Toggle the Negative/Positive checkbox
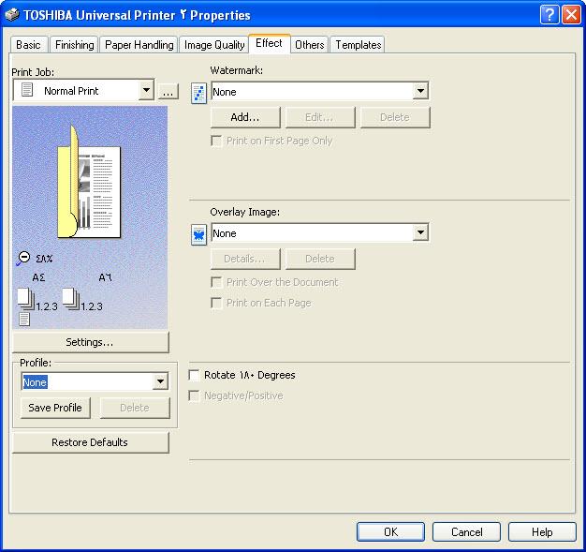Screen dimensions: 586x552 point(194,395)
